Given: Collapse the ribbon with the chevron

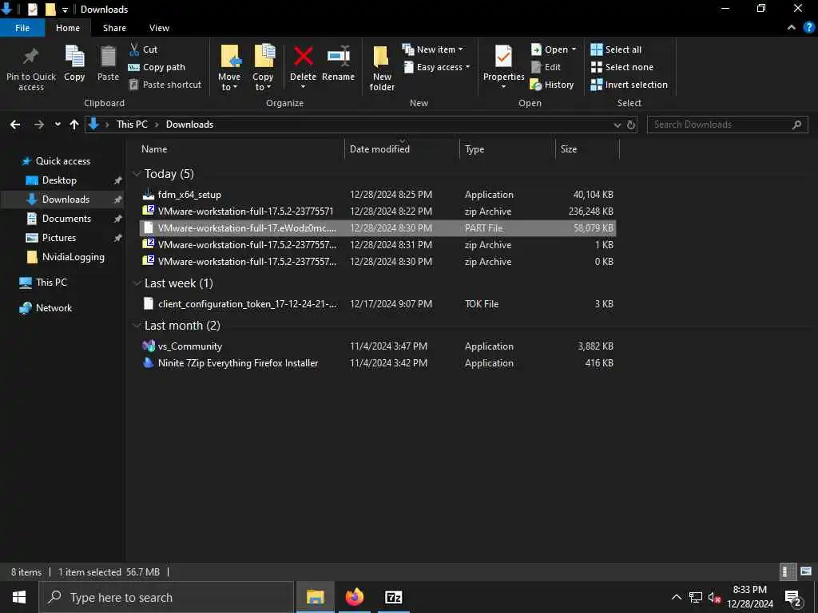Looking at the screenshot, I should point(792,28).
